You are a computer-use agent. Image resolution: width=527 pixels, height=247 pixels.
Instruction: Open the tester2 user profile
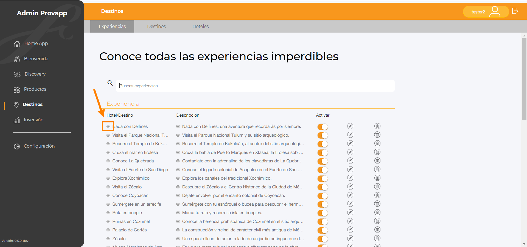point(486,12)
